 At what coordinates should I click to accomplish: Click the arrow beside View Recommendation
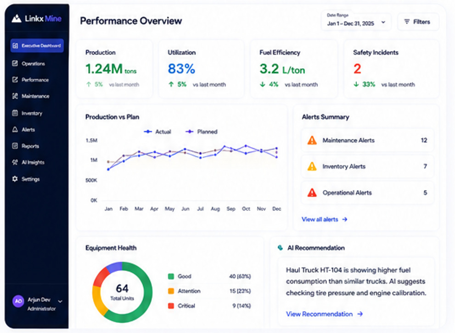click(360, 314)
